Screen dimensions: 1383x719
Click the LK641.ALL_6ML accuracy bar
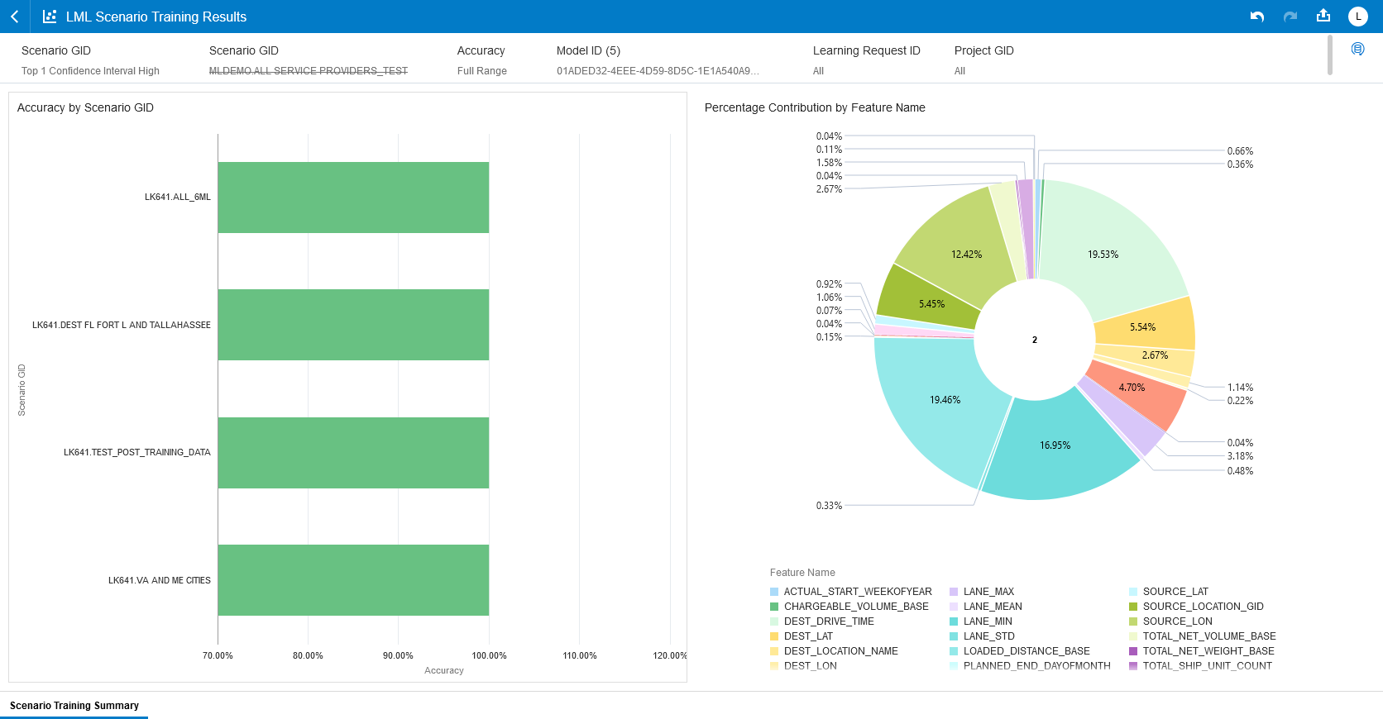(353, 198)
